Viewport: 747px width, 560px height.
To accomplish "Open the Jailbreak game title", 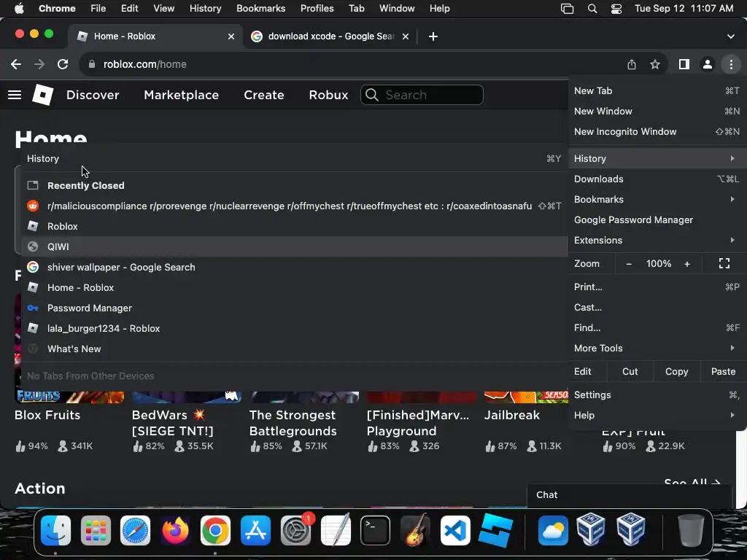I will click(511, 415).
